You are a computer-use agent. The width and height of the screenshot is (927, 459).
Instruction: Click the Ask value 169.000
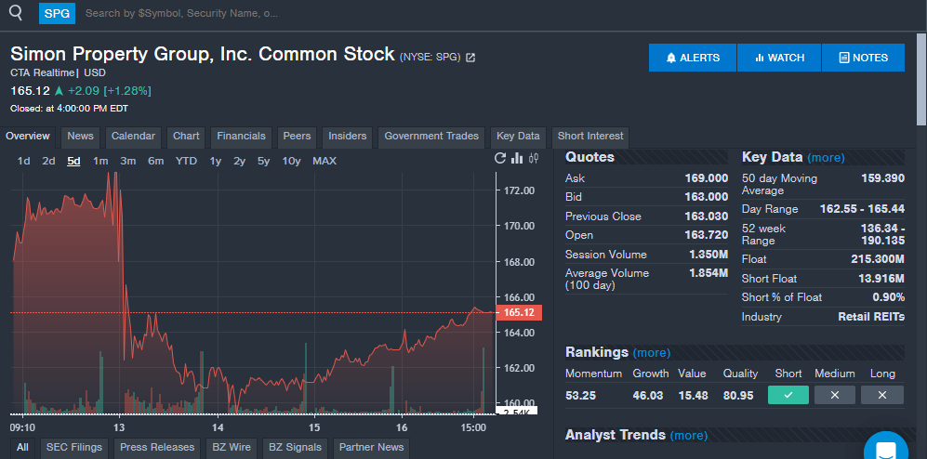pyautogui.click(x=707, y=178)
